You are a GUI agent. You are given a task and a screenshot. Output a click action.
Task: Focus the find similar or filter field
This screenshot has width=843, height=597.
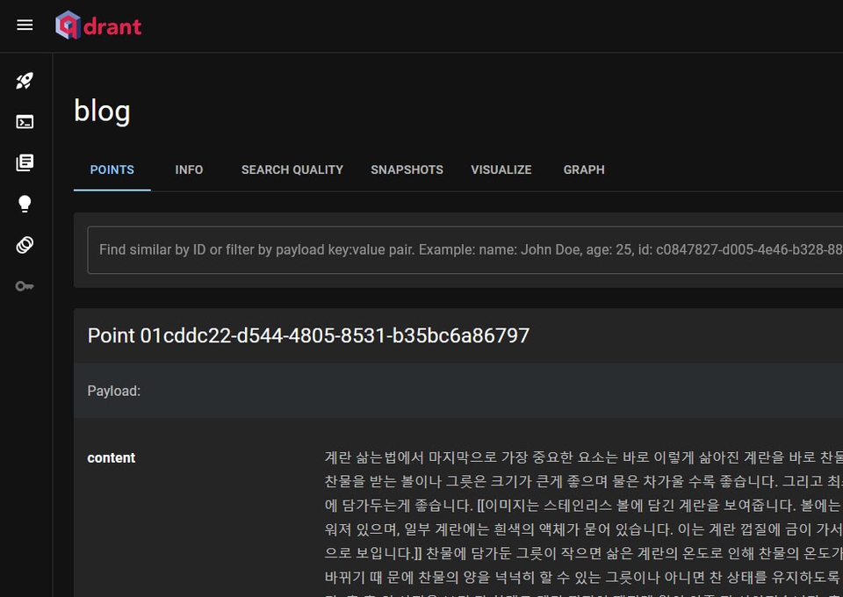[465, 250]
